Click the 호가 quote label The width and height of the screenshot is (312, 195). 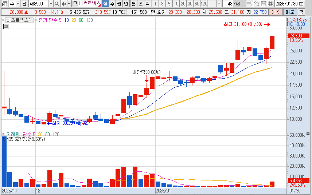pyautogui.click(x=161, y=12)
